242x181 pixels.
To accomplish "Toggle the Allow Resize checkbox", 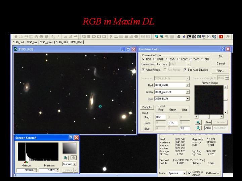I will [143, 70].
